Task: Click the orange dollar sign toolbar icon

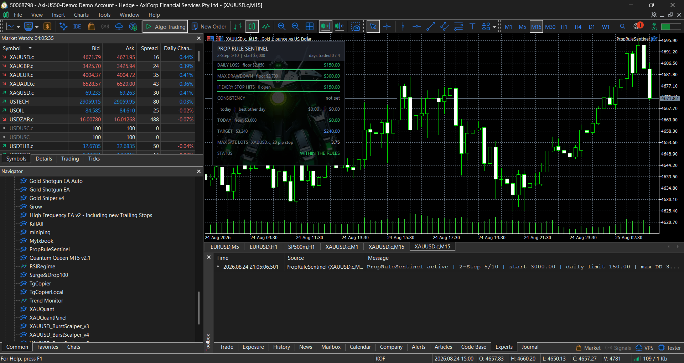Action: click(47, 27)
